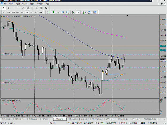The image size is (167, 125).
Task: Draw a vertical line tool
Action: [x=14, y=8]
